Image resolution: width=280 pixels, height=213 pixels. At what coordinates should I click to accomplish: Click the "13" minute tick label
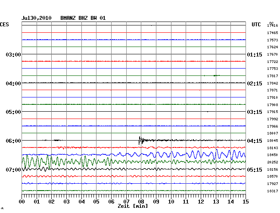click(x=216, y=202)
